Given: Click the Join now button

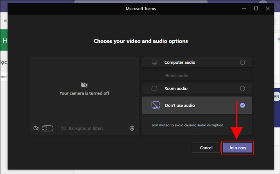Looking at the screenshot, I should pyautogui.click(x=237, y=148).
